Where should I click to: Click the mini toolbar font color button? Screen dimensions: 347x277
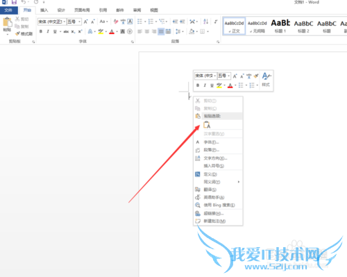(230, 85)
